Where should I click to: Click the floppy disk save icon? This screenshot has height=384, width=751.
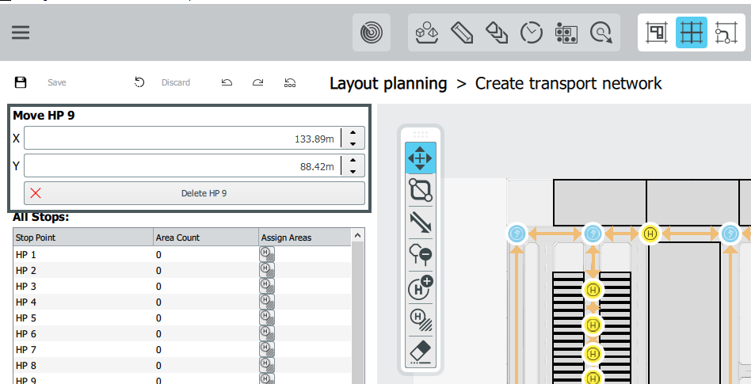click(x=21, y=82)
